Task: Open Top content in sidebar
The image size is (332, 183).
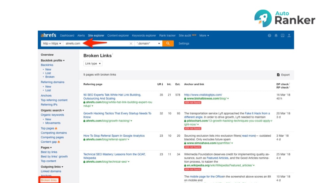Action: [x=48, y=161]
